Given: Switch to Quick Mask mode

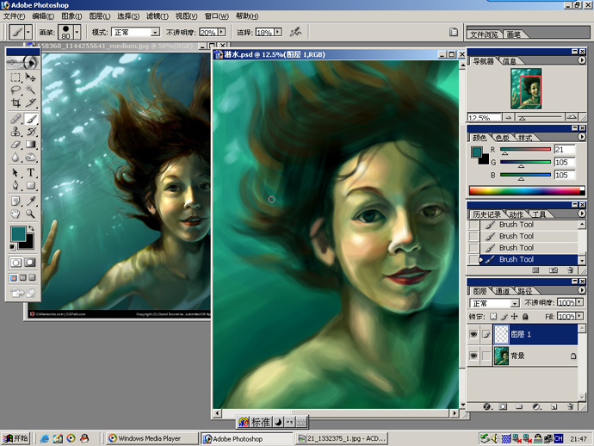Looking at the screenshot, I should pyautogui.click(x=30, y=263).
